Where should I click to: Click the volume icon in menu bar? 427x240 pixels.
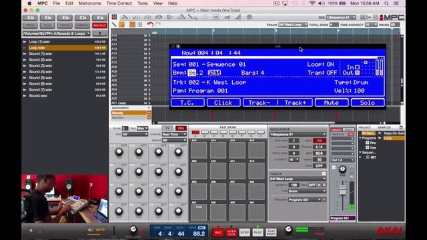[322, 3]
